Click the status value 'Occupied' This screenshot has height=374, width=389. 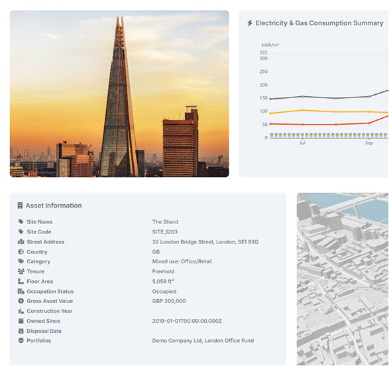pos(164,291)
